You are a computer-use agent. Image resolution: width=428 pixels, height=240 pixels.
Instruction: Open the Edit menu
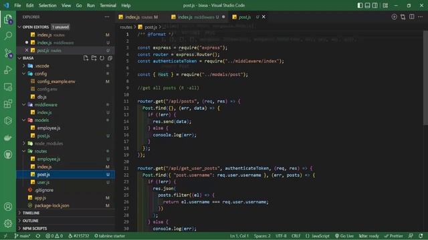[x=29, y=5]
